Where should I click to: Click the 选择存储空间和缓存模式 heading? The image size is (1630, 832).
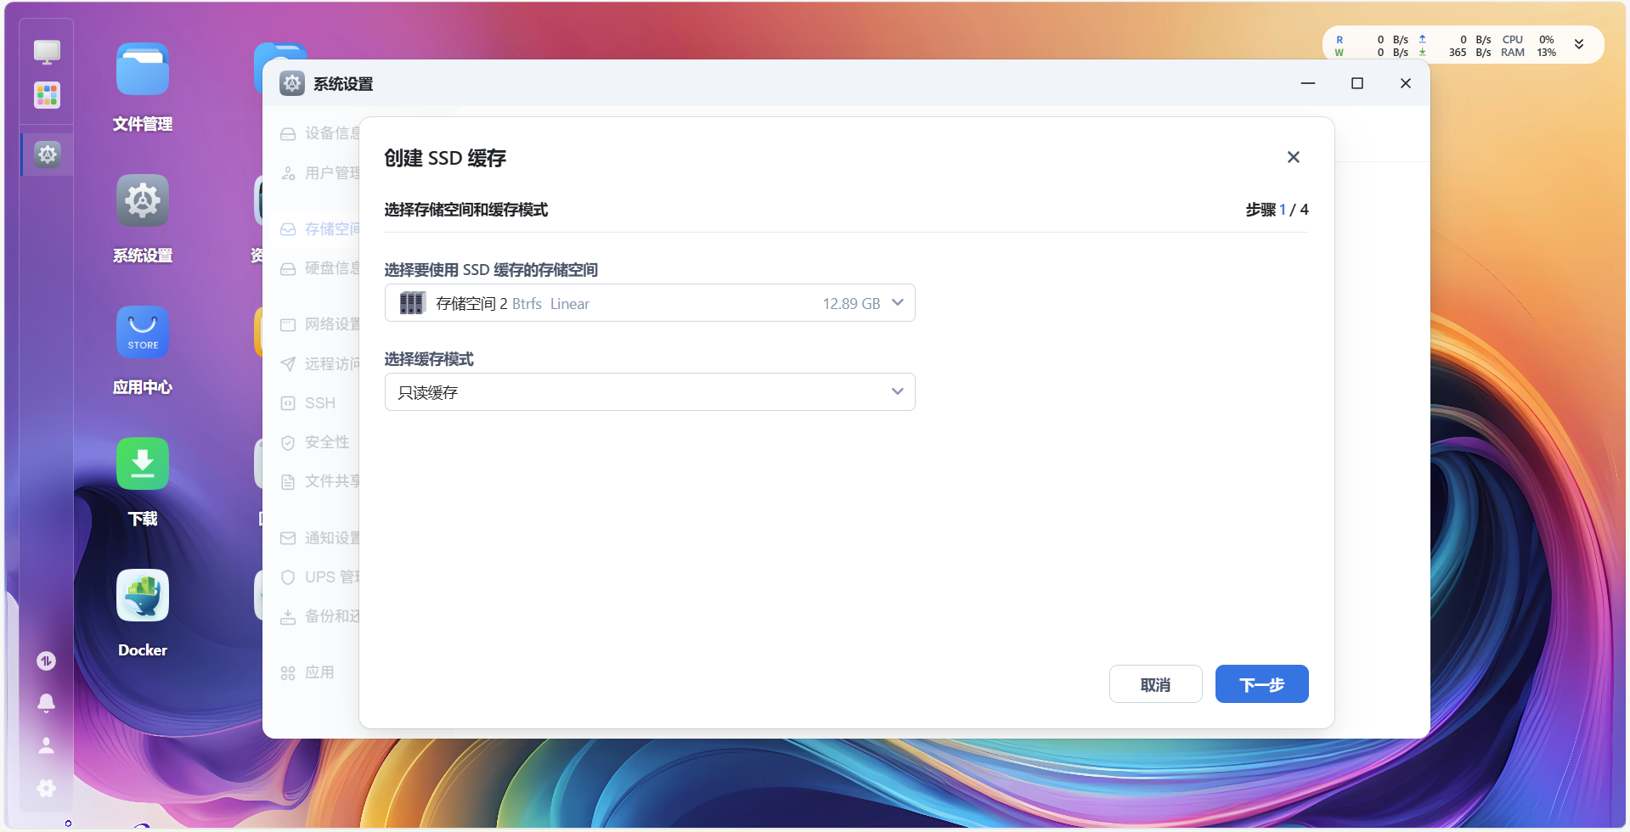(x=465, y=210)
